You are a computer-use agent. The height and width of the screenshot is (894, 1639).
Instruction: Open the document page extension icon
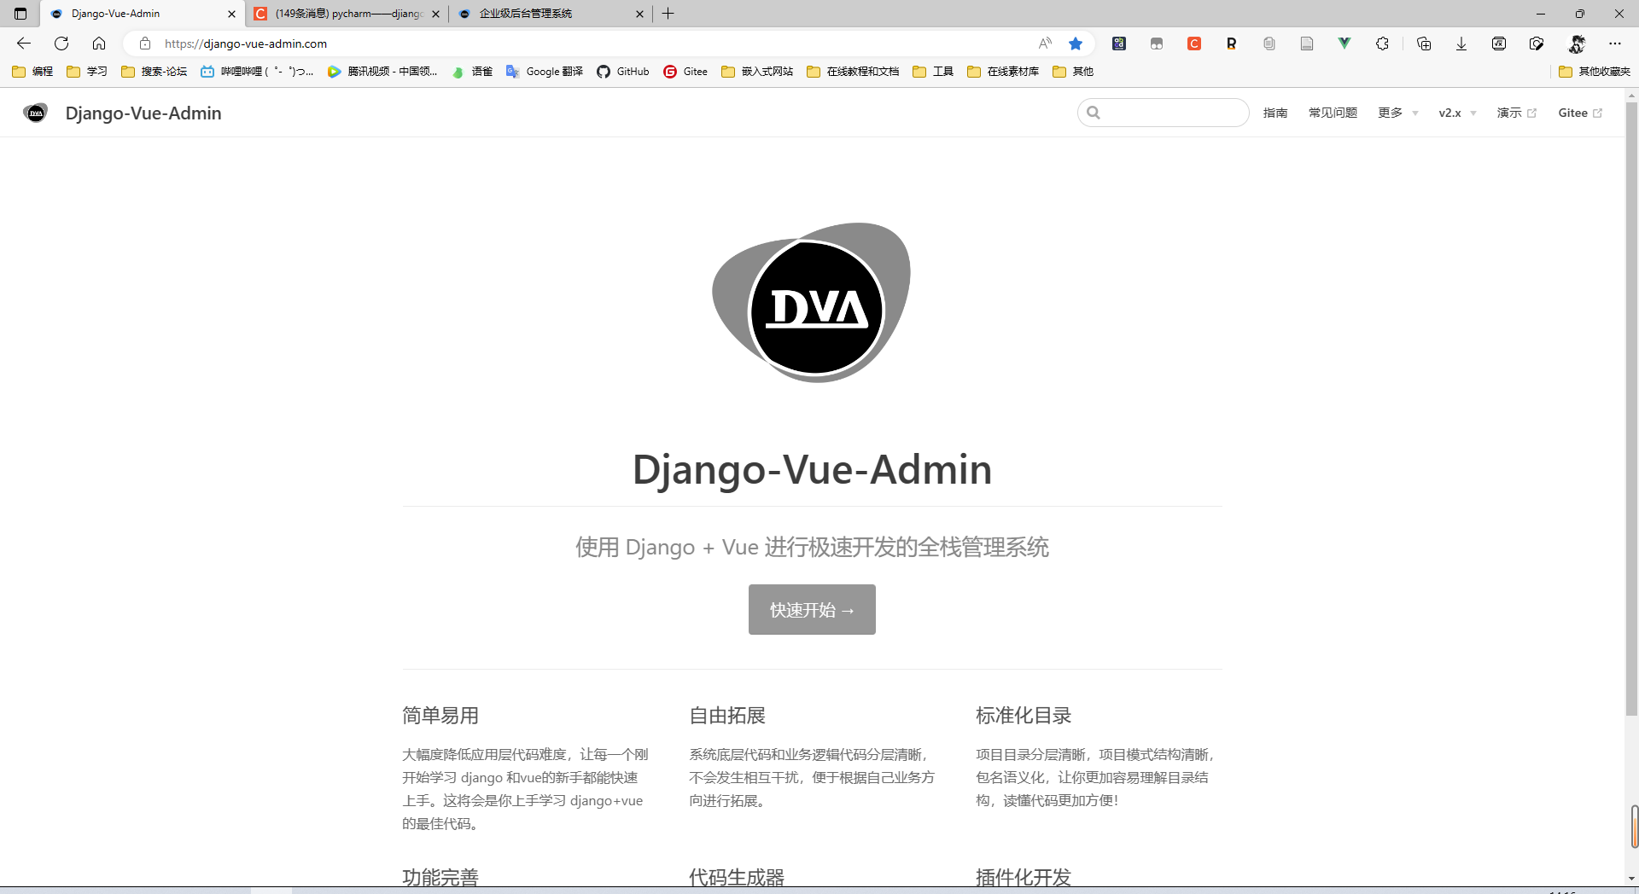[1307, 44]
